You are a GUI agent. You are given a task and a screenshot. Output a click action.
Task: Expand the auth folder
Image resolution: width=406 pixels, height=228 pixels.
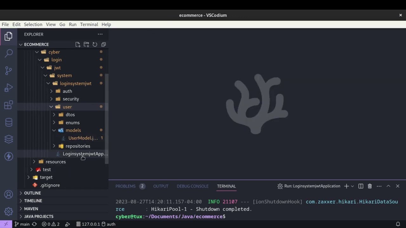pyautogui.click(x=63, y=91)
